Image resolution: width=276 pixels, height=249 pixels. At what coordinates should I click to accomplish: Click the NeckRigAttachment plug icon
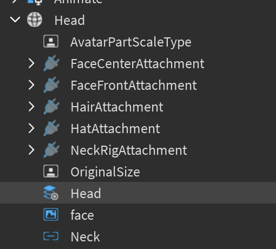(x=51, y=150)
